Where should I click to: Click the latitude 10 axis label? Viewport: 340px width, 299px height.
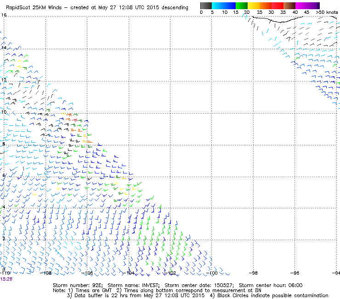tap(4, 112)
